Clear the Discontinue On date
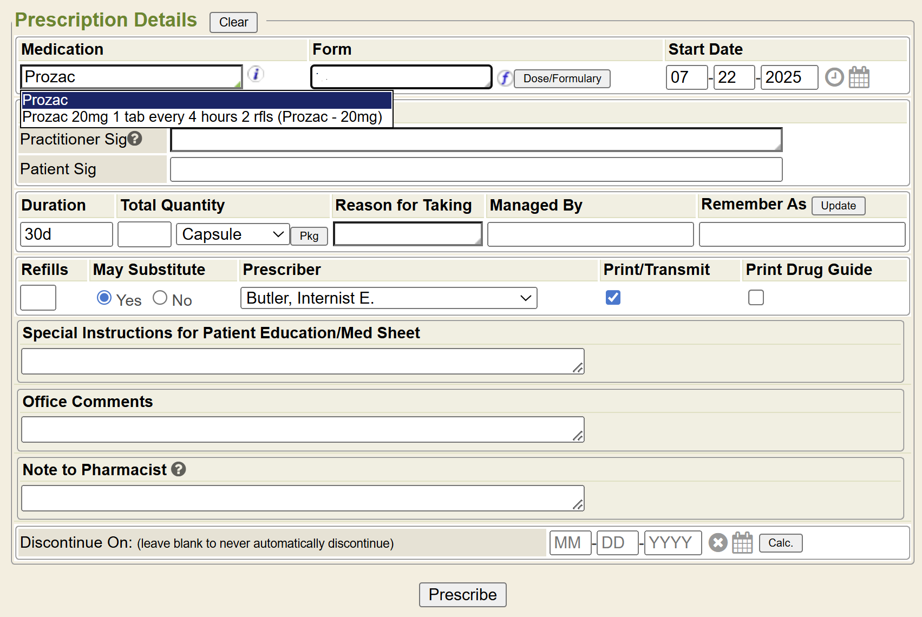This screenshot has width=922, height=617. click(x=718, y=542)
